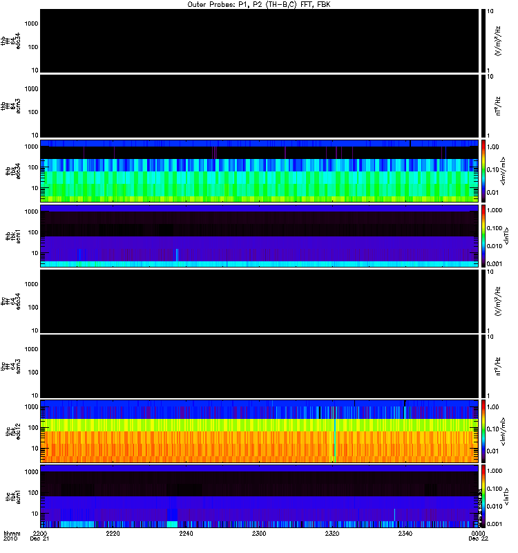Screen dimensions: 518x553
Task: Click the '<|mV/m|>' unit label beside thc fbk edc12
Action: (503, 431)
